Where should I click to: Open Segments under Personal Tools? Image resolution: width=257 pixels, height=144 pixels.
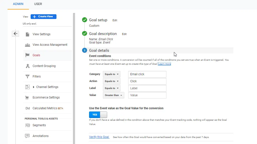[39, 125]
